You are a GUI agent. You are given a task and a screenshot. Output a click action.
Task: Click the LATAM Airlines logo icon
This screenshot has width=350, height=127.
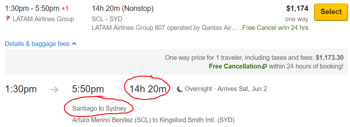click(8, 19)
